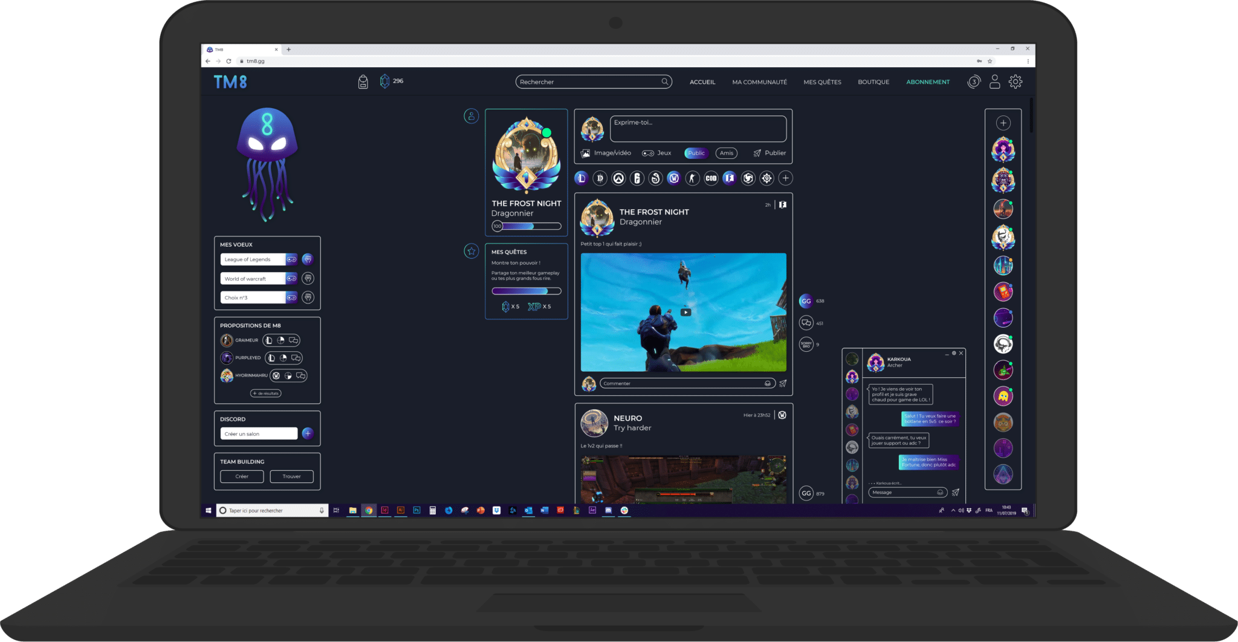Expand more results in Propositions de M8
1238x642 pixels.
[266, 394]
